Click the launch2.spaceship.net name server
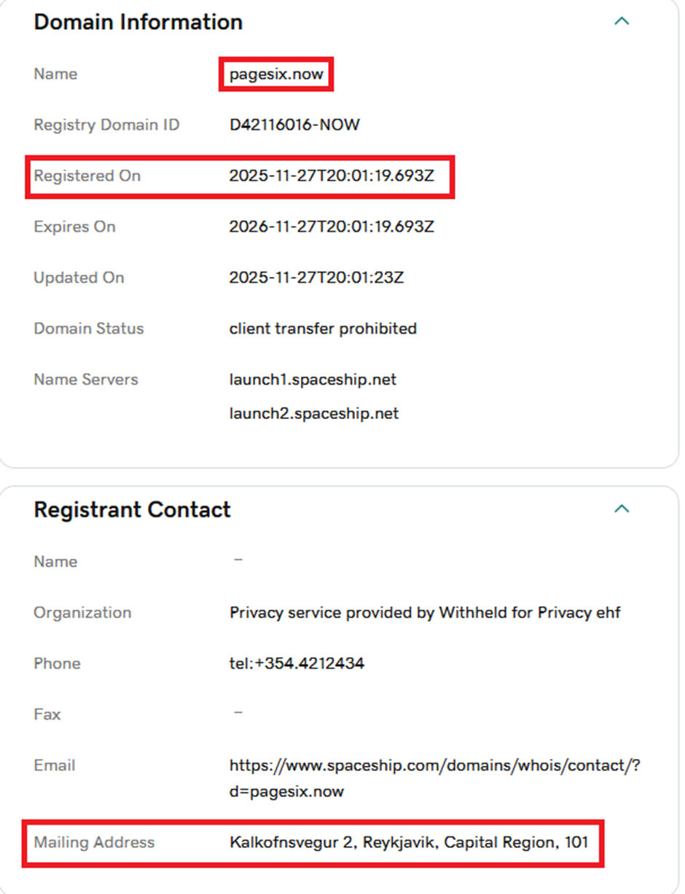The width and height of the screenshot is (685, 894). [x=314, y=413]
